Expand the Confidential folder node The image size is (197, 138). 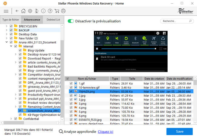(12, 119)
